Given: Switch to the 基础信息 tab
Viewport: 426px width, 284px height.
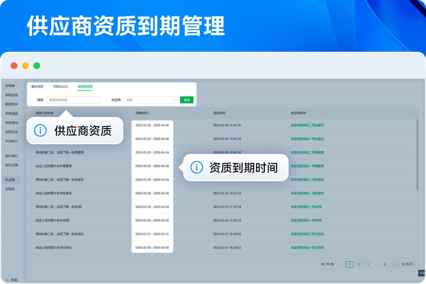Looking at the screenshot, I should pos(37,86).
